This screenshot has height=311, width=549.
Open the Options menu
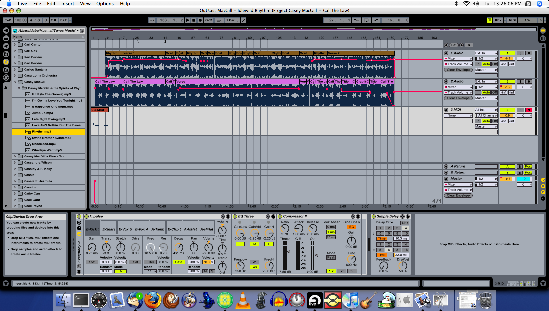pos(105,4)
